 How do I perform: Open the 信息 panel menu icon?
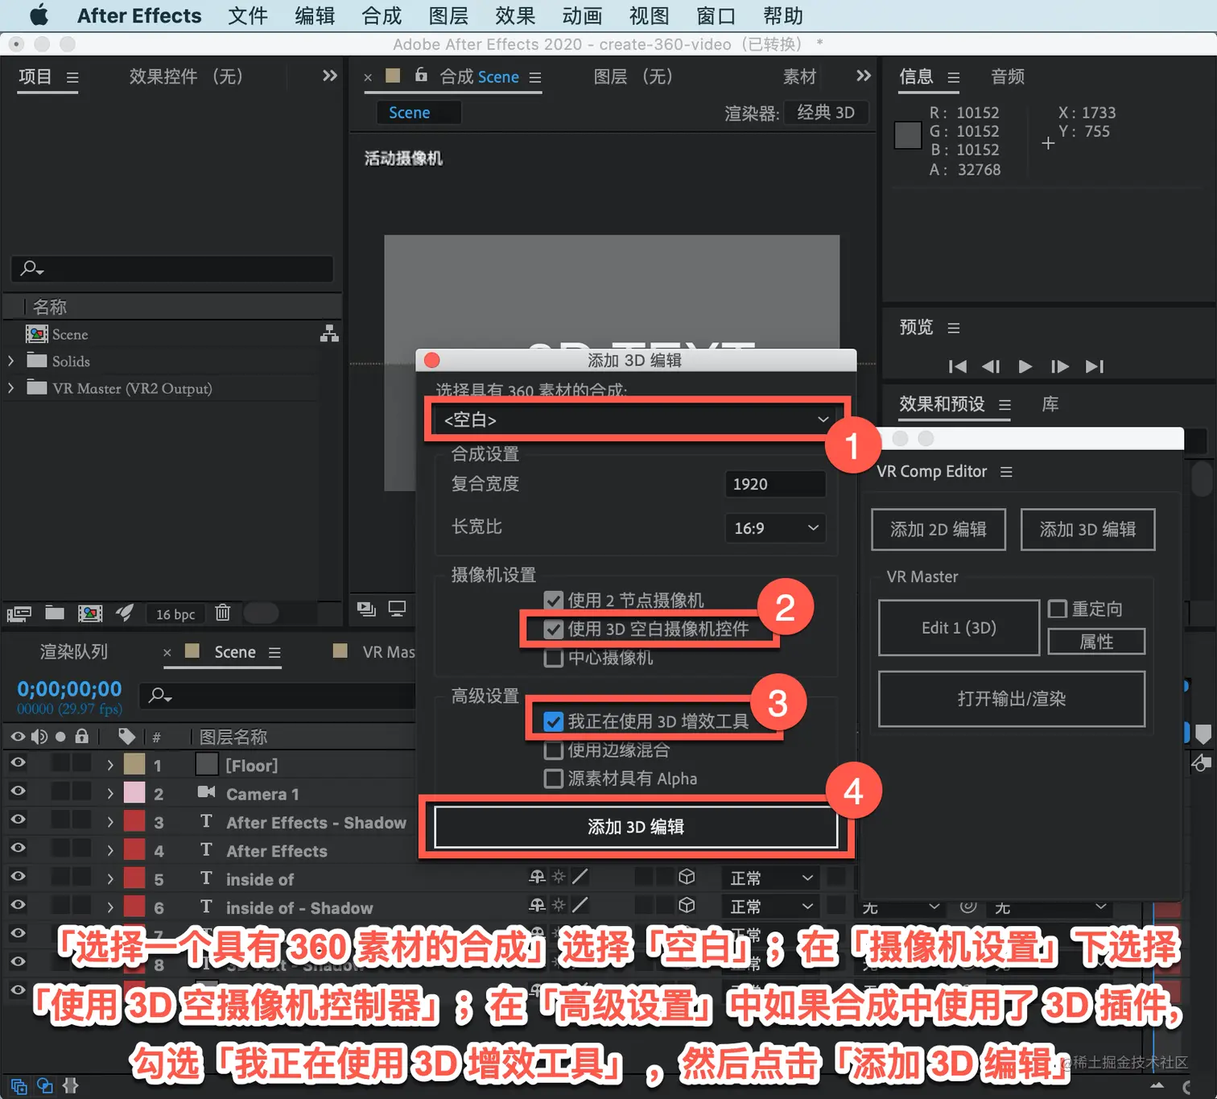pos(954,77)
